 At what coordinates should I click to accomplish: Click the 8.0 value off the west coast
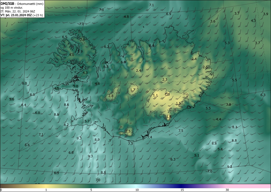[x=32, y=95]
